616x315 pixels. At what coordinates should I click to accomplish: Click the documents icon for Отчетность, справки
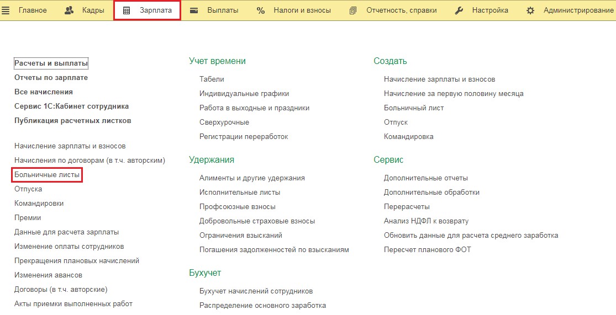pos(353,10)
